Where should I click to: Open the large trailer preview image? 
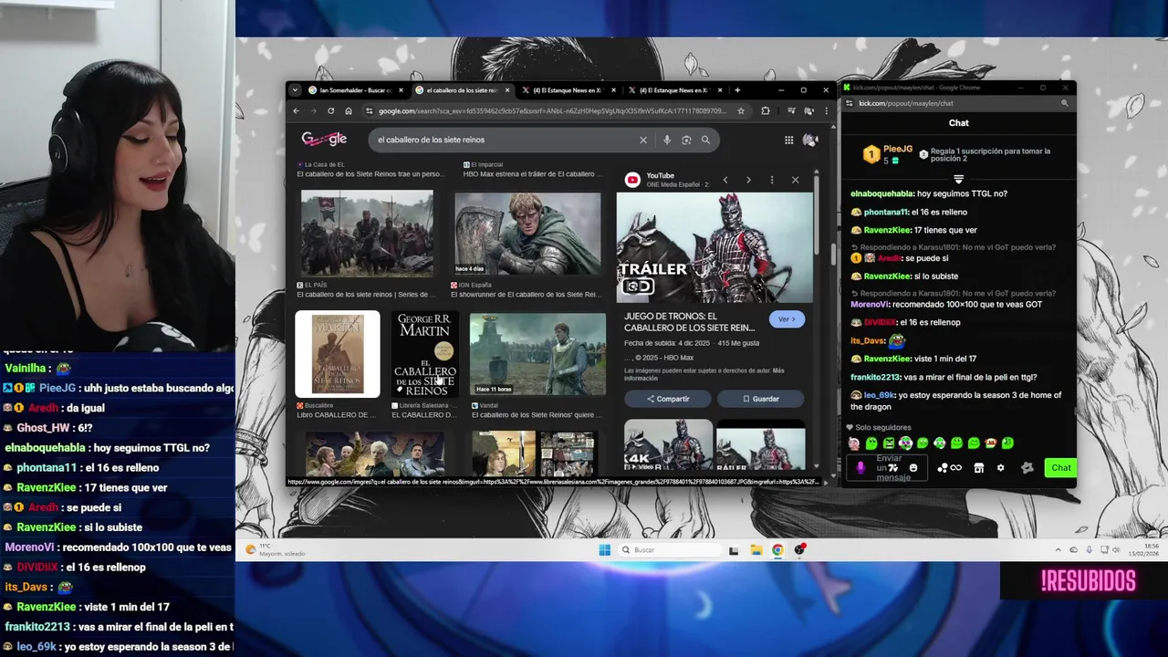tap(714, 247)
